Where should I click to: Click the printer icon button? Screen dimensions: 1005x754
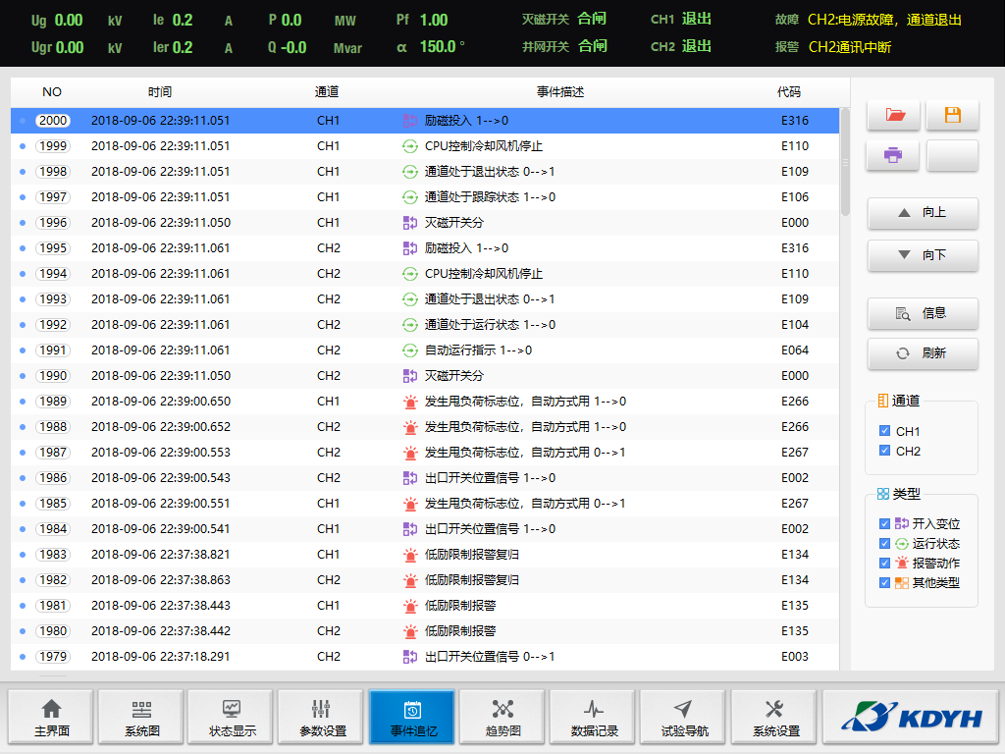coord(893,155)
